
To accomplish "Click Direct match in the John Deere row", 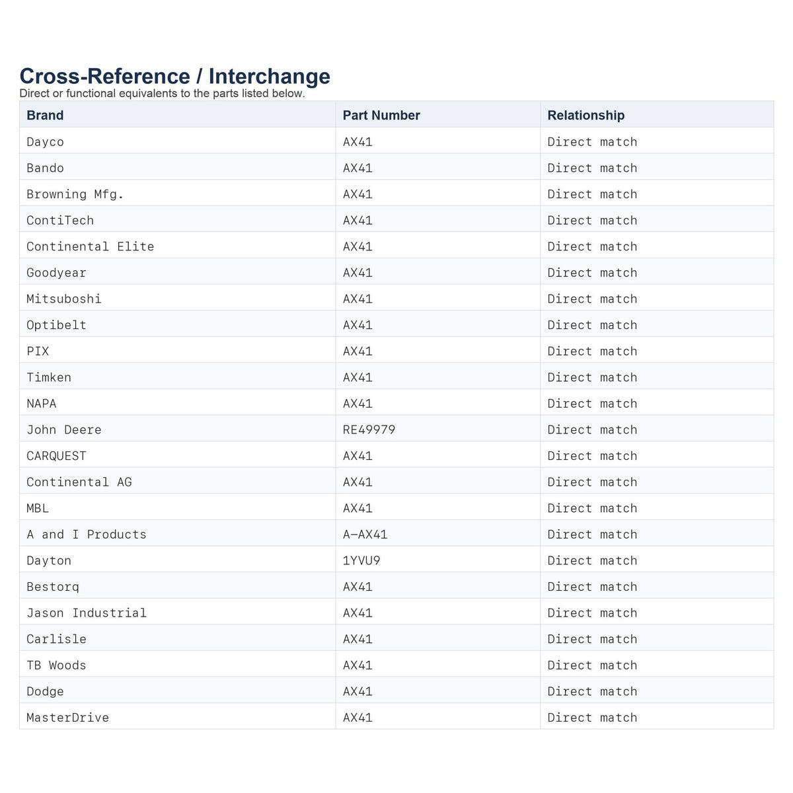I will pos(592,430).
